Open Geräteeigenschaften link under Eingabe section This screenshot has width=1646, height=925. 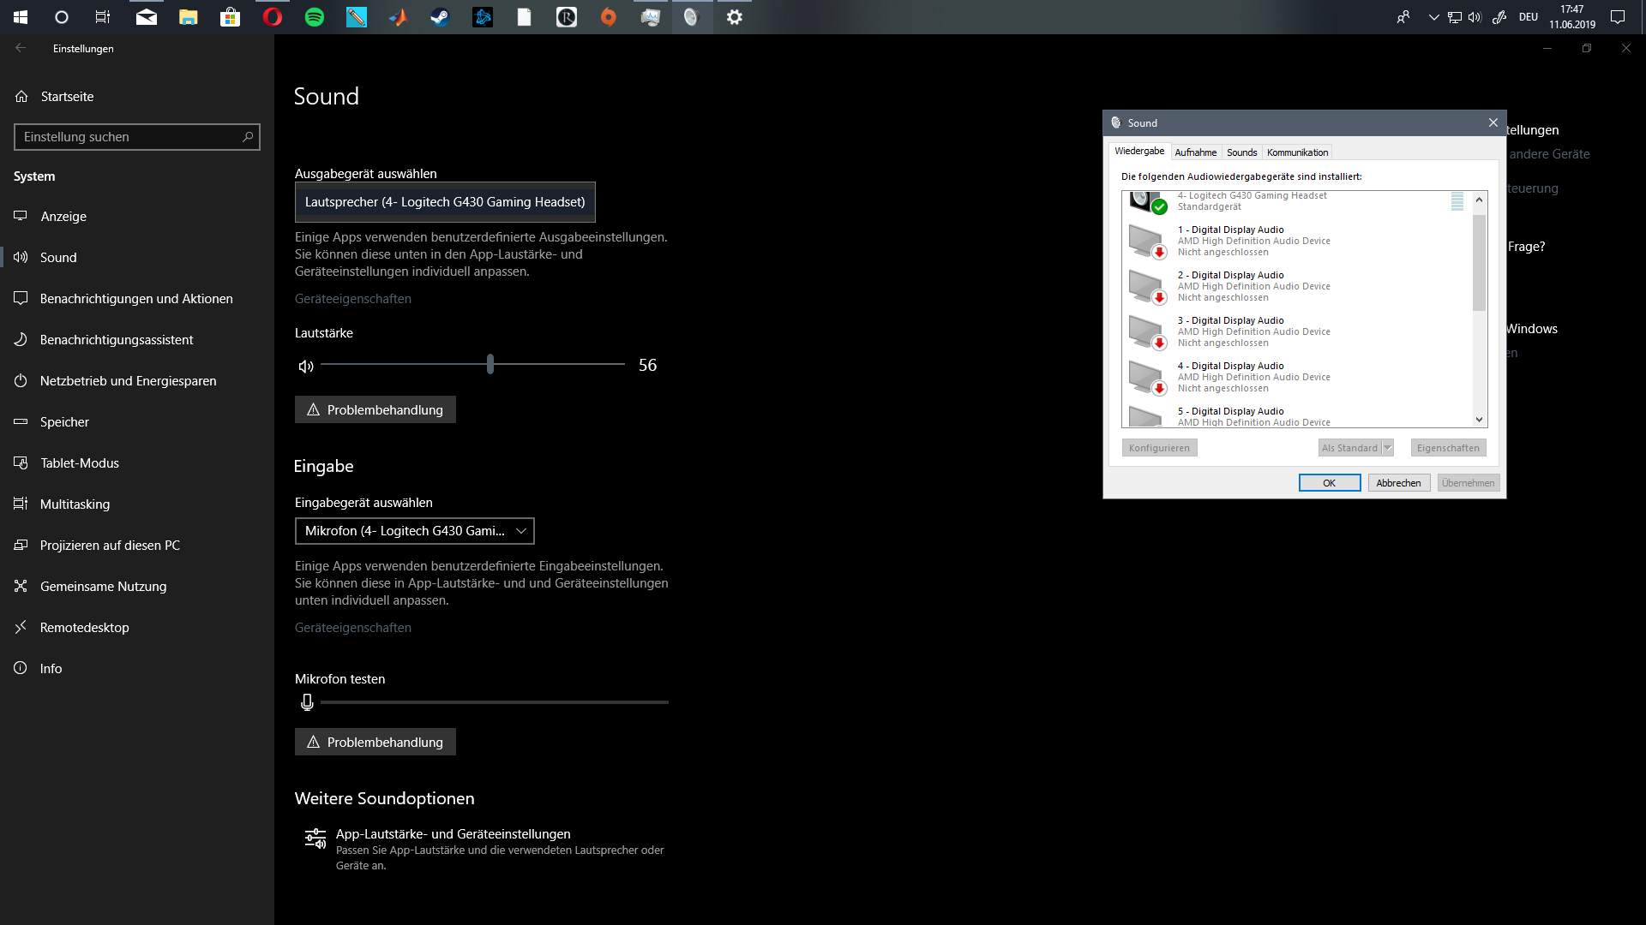pyautogui.click(x=353, y=628)
